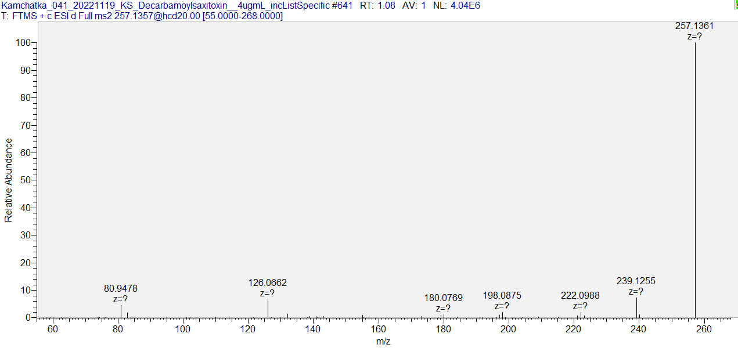The width and height of the screenshot is (738, 348).
Task: Click the green pin icon in top-right corner
Action: coord(736,5)
